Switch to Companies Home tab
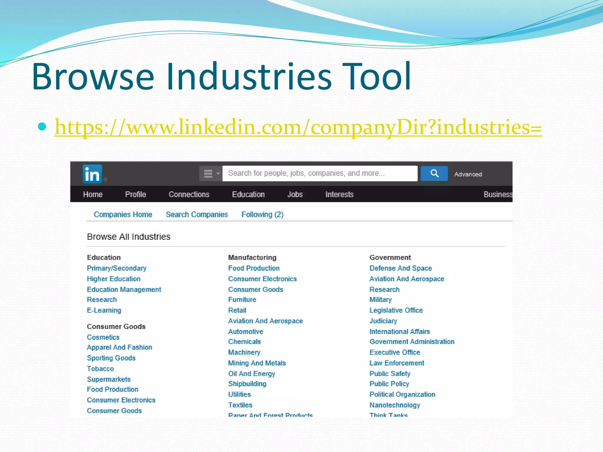 click(x=123, y=215)
